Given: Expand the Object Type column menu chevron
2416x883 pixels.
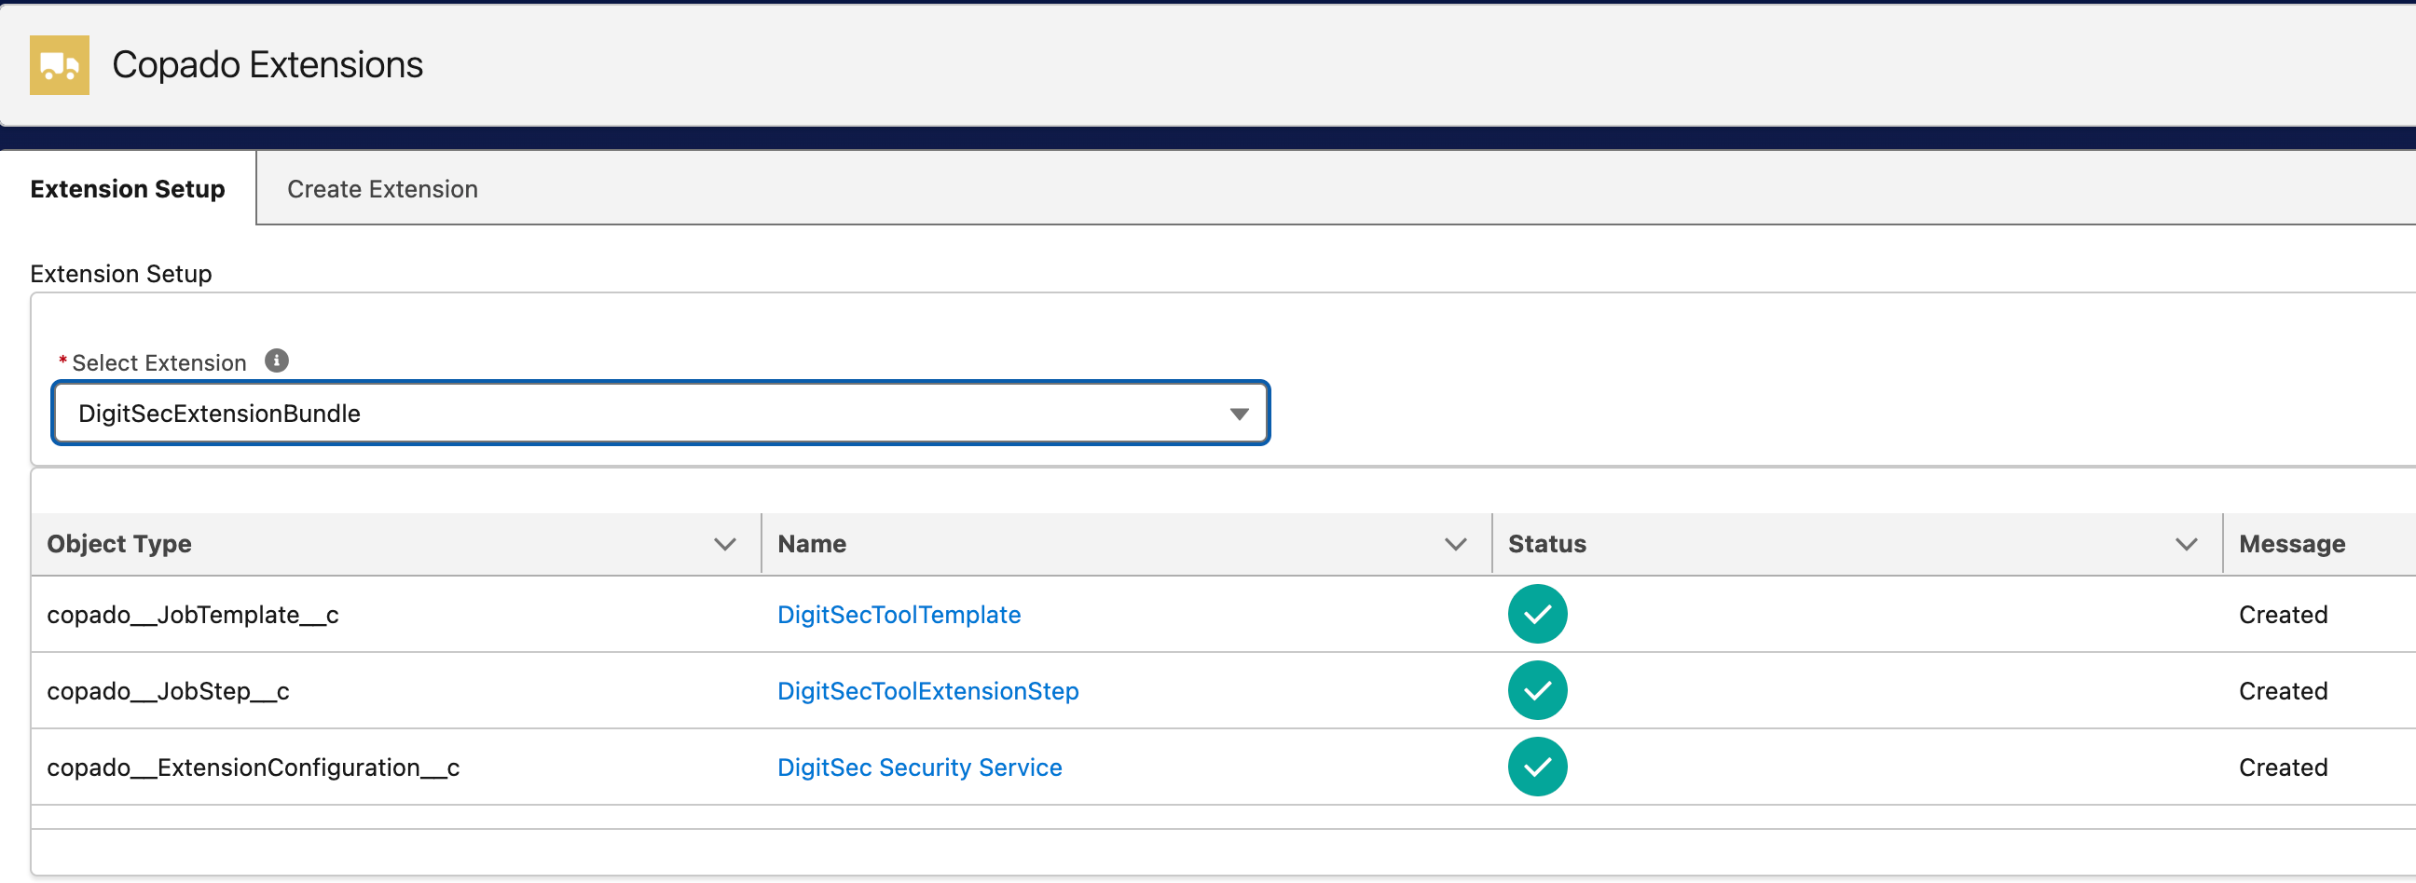Looking at the screenshot, I should pyautogui.click(x=724, y=544).
